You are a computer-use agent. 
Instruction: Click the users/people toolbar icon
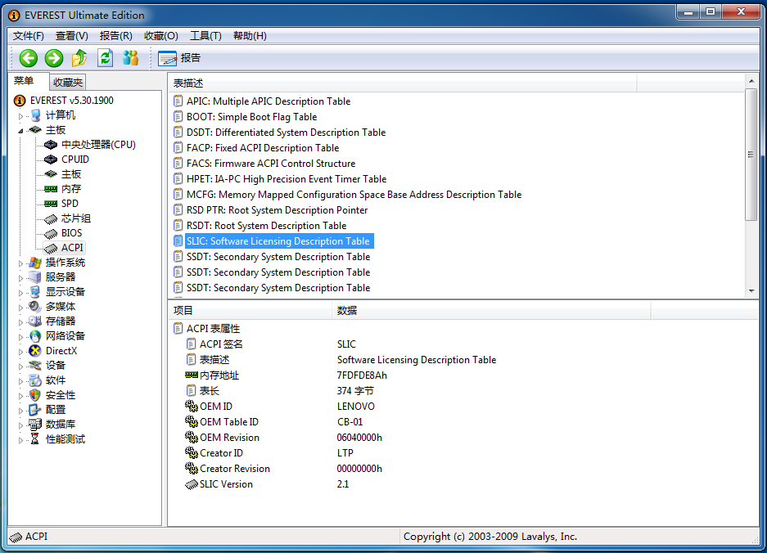131,58
